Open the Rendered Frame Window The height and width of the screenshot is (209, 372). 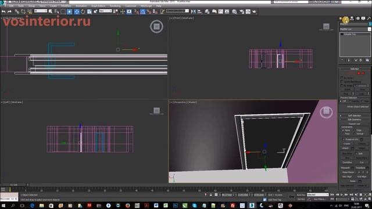coord(248,12)
